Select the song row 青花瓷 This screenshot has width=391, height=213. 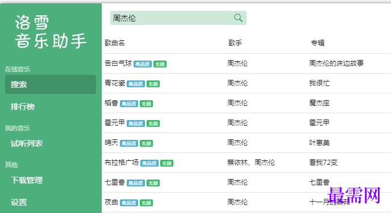click(247, 83)
